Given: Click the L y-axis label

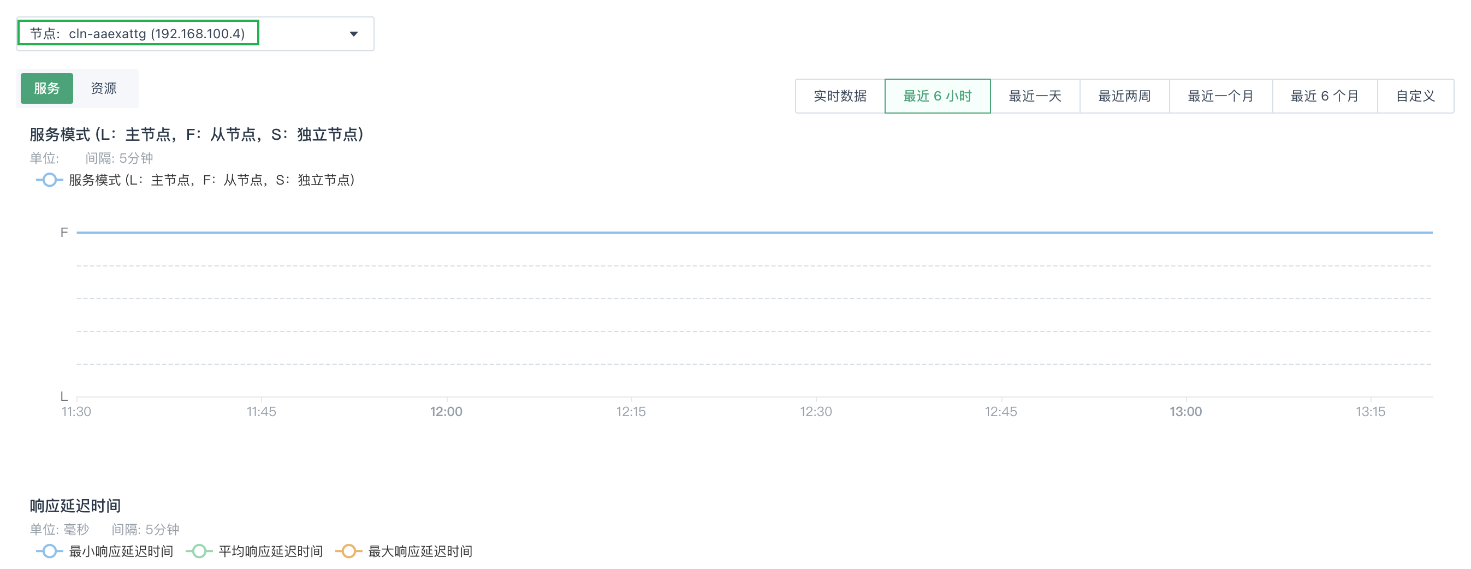Looking at the screenshot, I should (64, 396).
